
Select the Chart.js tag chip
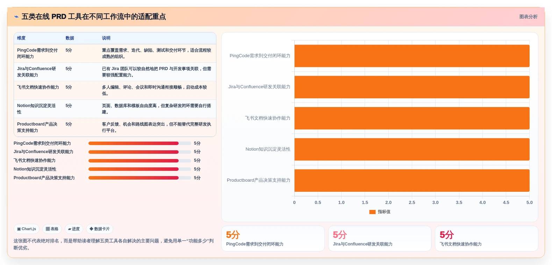27,229
